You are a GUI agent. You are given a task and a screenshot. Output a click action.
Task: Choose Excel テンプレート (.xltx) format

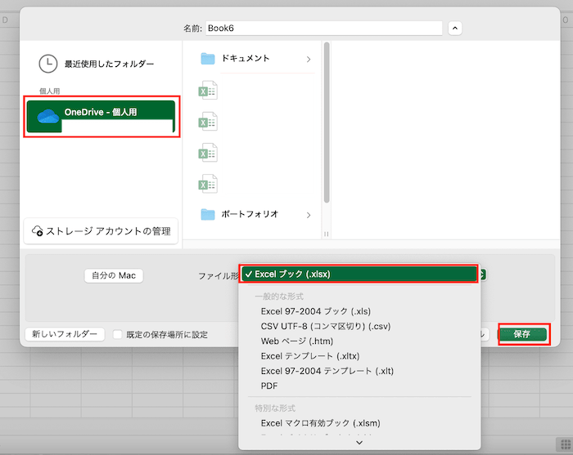coord(310,356)
